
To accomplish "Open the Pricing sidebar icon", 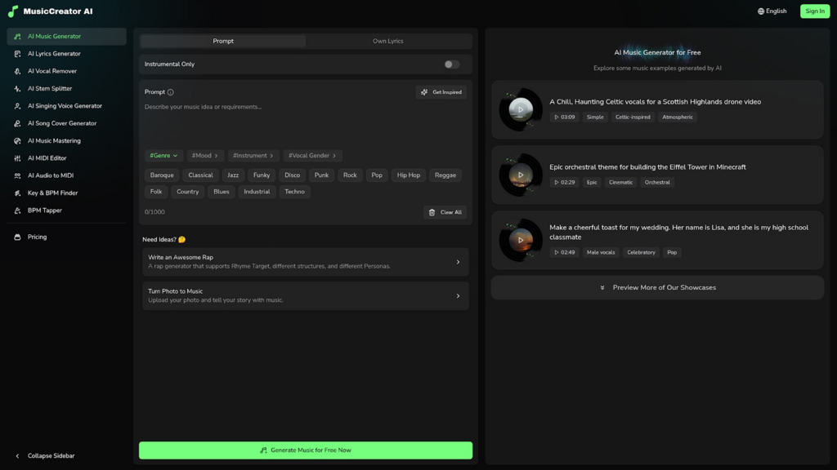I will click(x=17, y=237).
